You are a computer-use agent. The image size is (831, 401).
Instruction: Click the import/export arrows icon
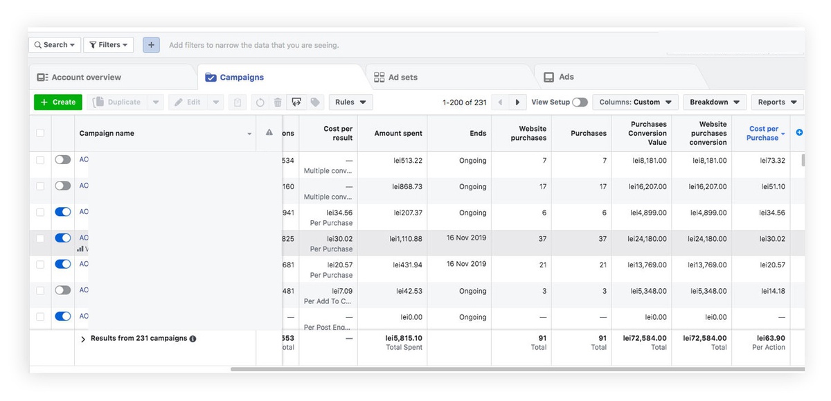296,103
